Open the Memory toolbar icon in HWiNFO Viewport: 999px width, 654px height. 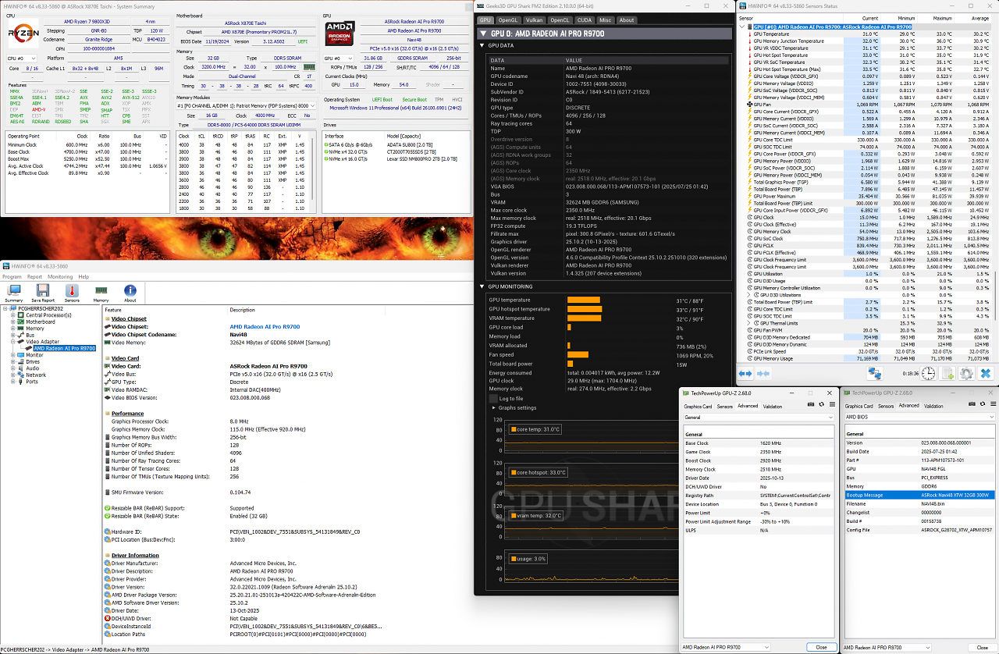[101, 293]
